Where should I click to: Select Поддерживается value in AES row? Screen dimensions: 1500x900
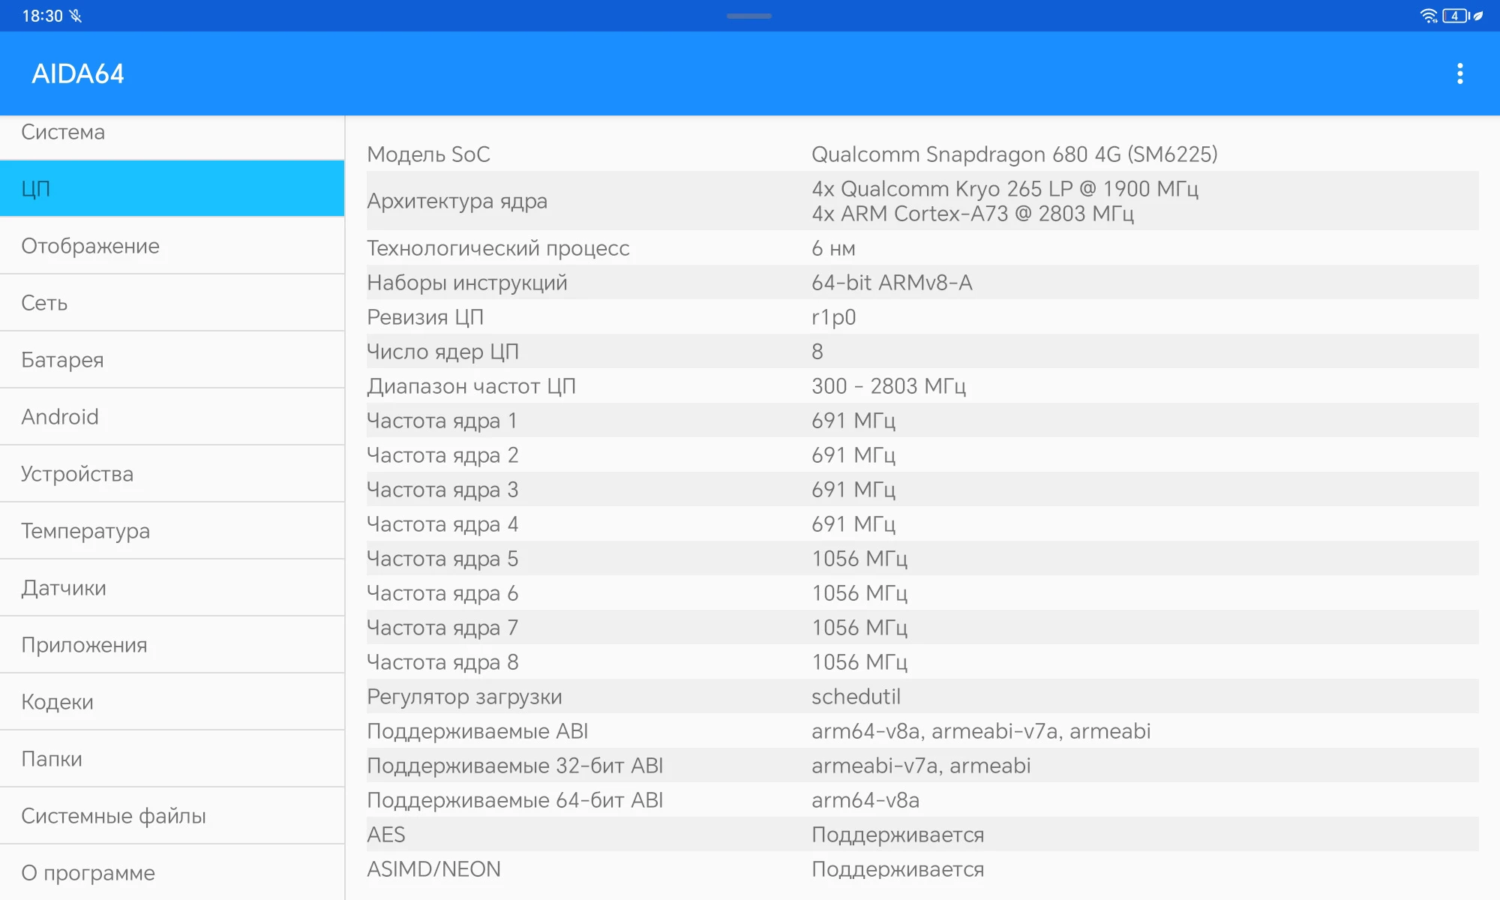coord(898,835)
